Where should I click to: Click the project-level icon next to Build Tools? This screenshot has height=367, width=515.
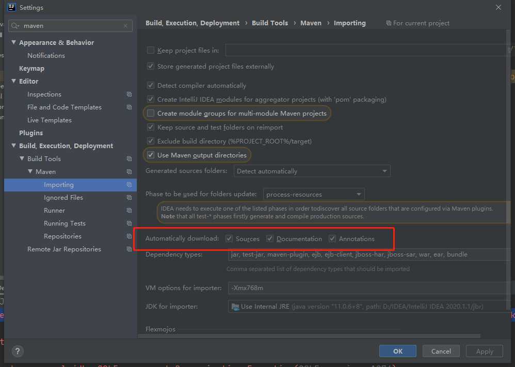[129, 158]
